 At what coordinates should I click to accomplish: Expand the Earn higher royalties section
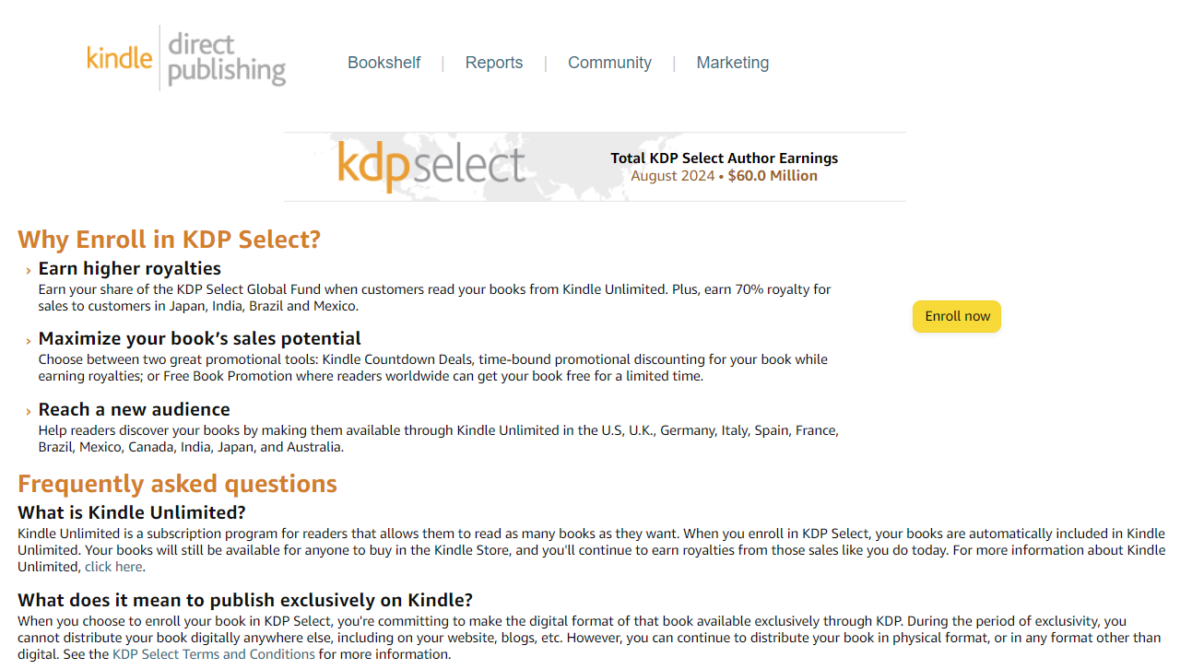(129, 268)
